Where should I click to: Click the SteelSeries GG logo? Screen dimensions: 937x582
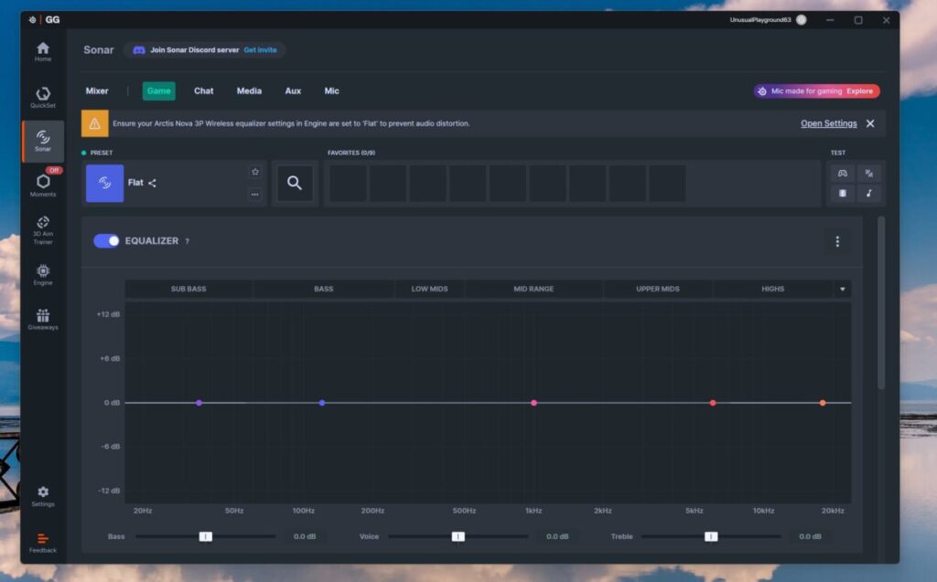(44, 20)
